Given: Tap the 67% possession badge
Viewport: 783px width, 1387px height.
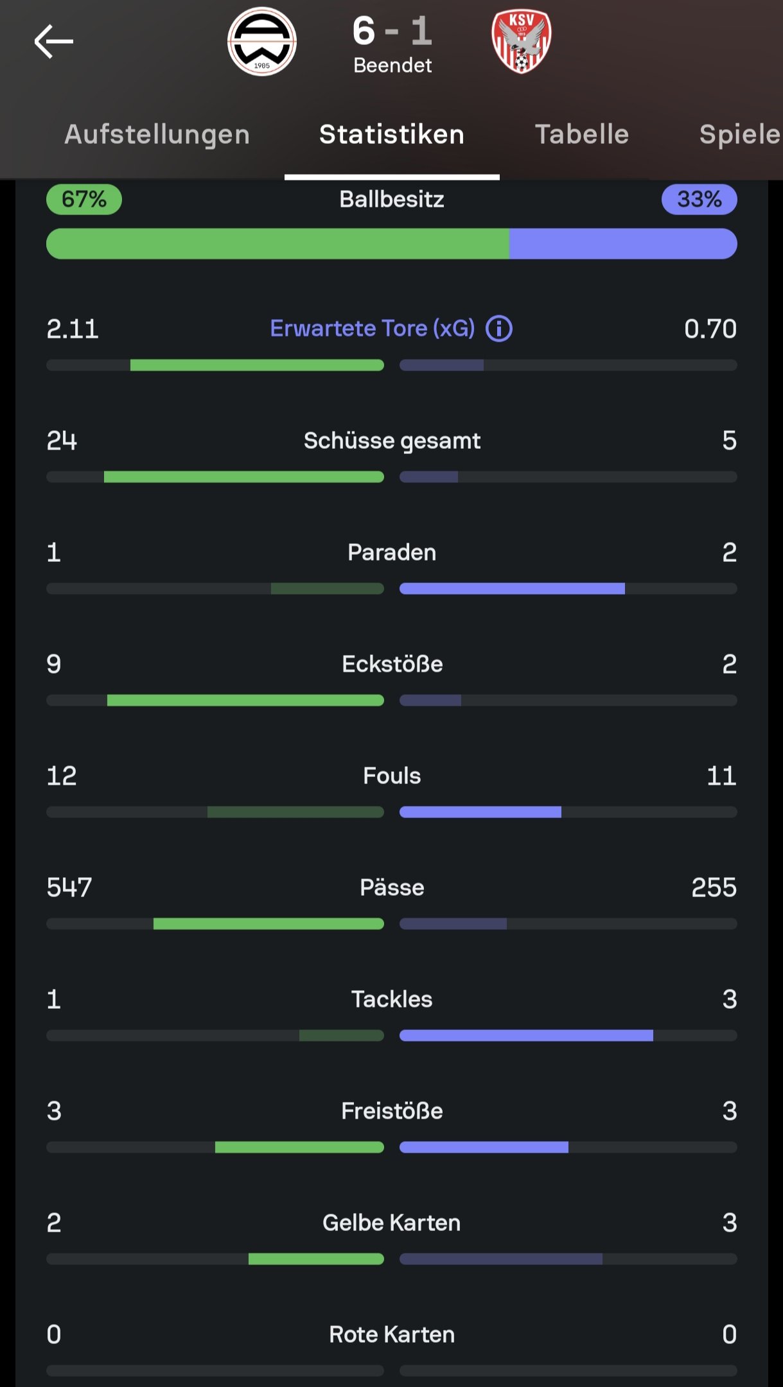Looking at the screenshot, I should click(x=84, y=199).
